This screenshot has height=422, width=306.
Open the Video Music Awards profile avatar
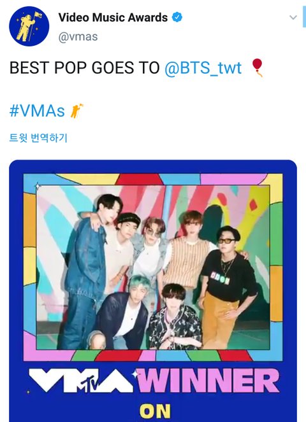click(29, 26)
